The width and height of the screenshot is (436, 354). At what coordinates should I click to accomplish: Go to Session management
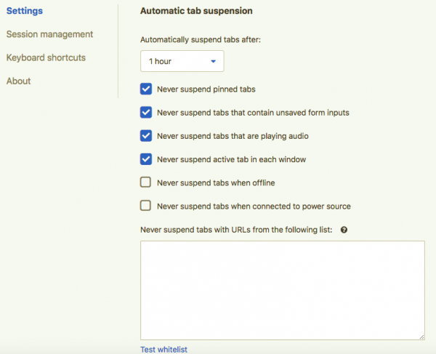[49, 34]
